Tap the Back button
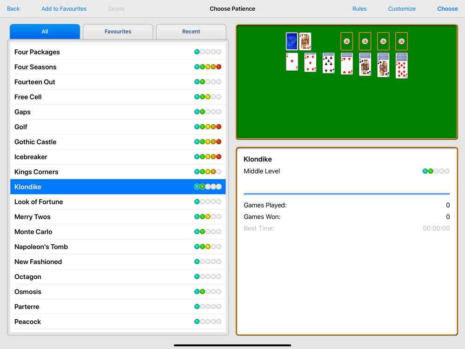 (13, 8)
